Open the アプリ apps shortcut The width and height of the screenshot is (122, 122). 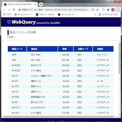tap(8, 14)
